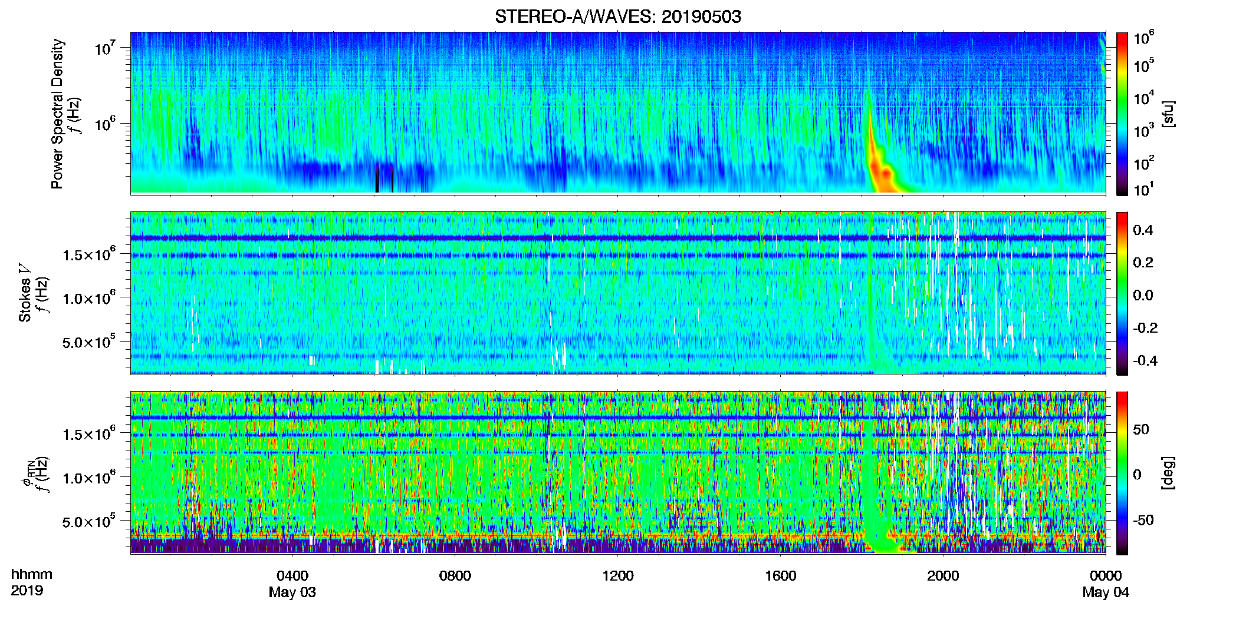Screen dimensions: 1236x636
Task: Click the dark blue interference band near 1.7 MHz in Stokes panel
Action: (x=618, y=238)
